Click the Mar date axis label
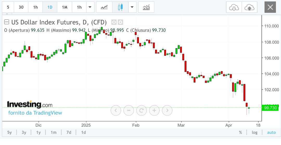Screen dimensions: 281x145 click(181, 125)
